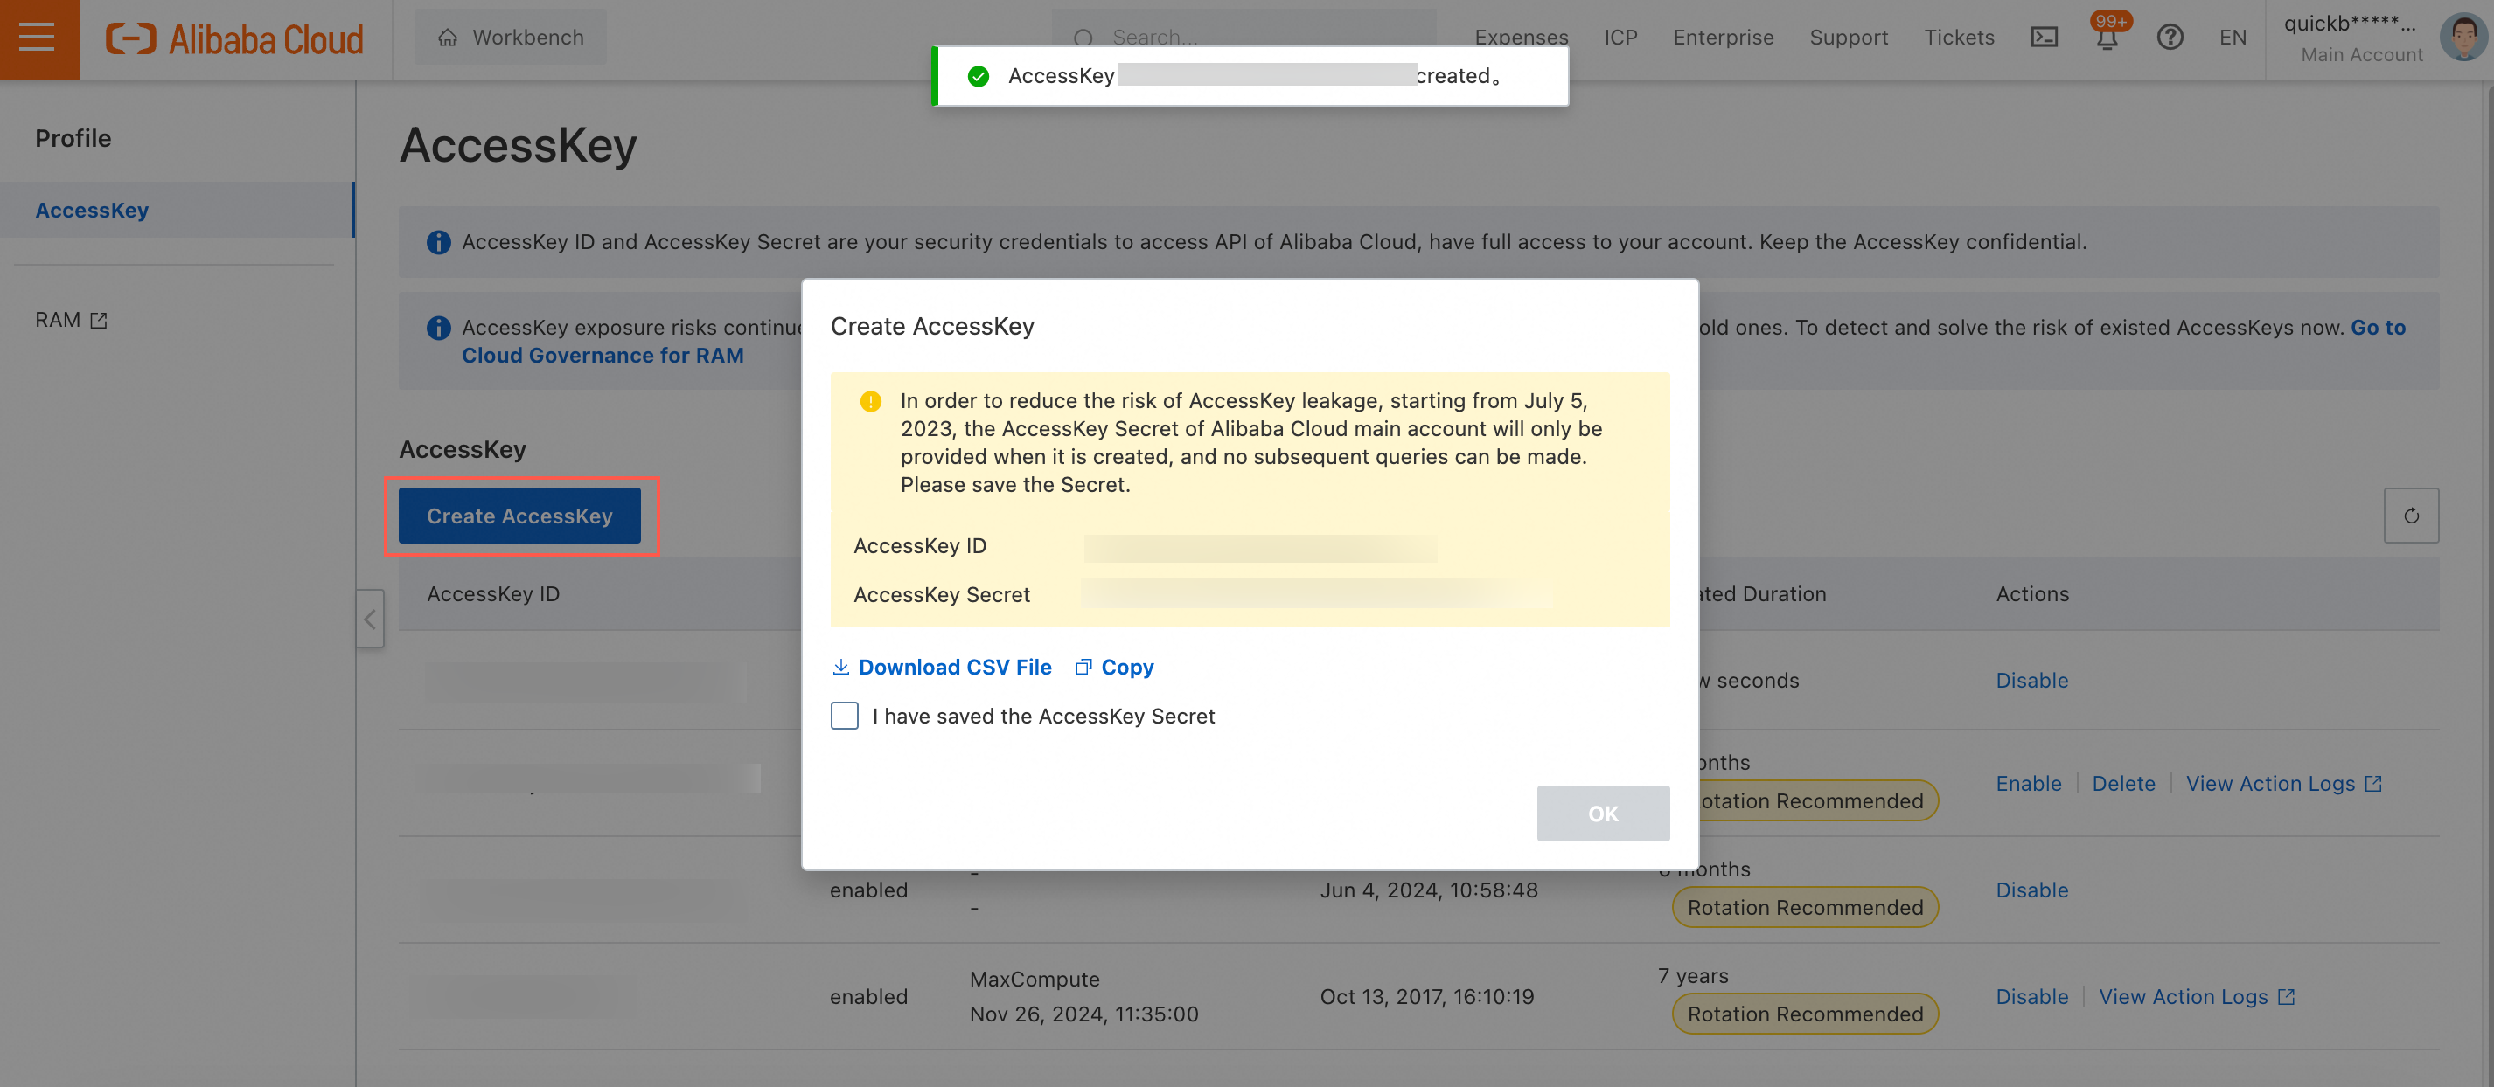
Task: Open notifications bell icon
Action: (x=2107, y=38)
